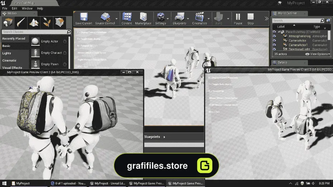
Task: Open the Windows Start button
Action: click(x=4, y=183)
